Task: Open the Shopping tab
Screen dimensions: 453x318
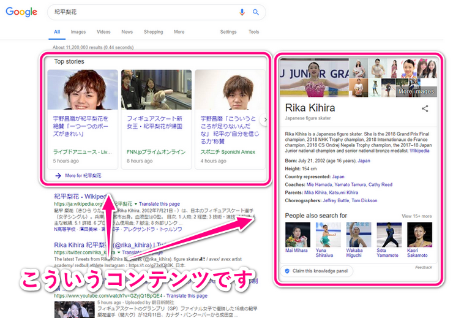Action: coord(154,32)
